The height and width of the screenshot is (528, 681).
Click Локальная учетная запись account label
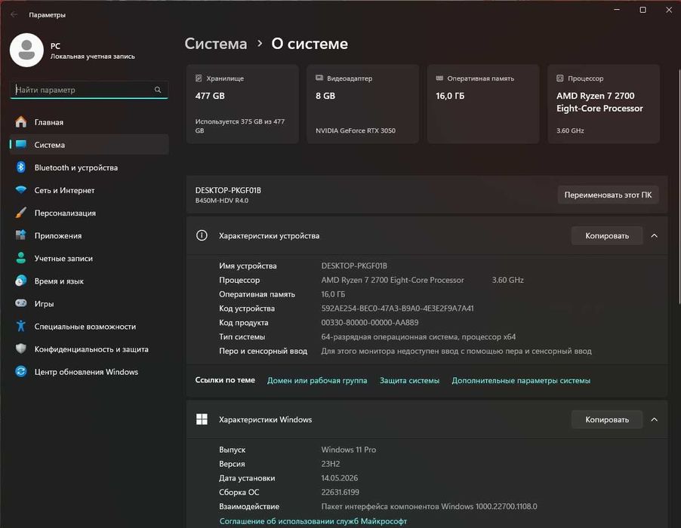(x=93, y=56)
